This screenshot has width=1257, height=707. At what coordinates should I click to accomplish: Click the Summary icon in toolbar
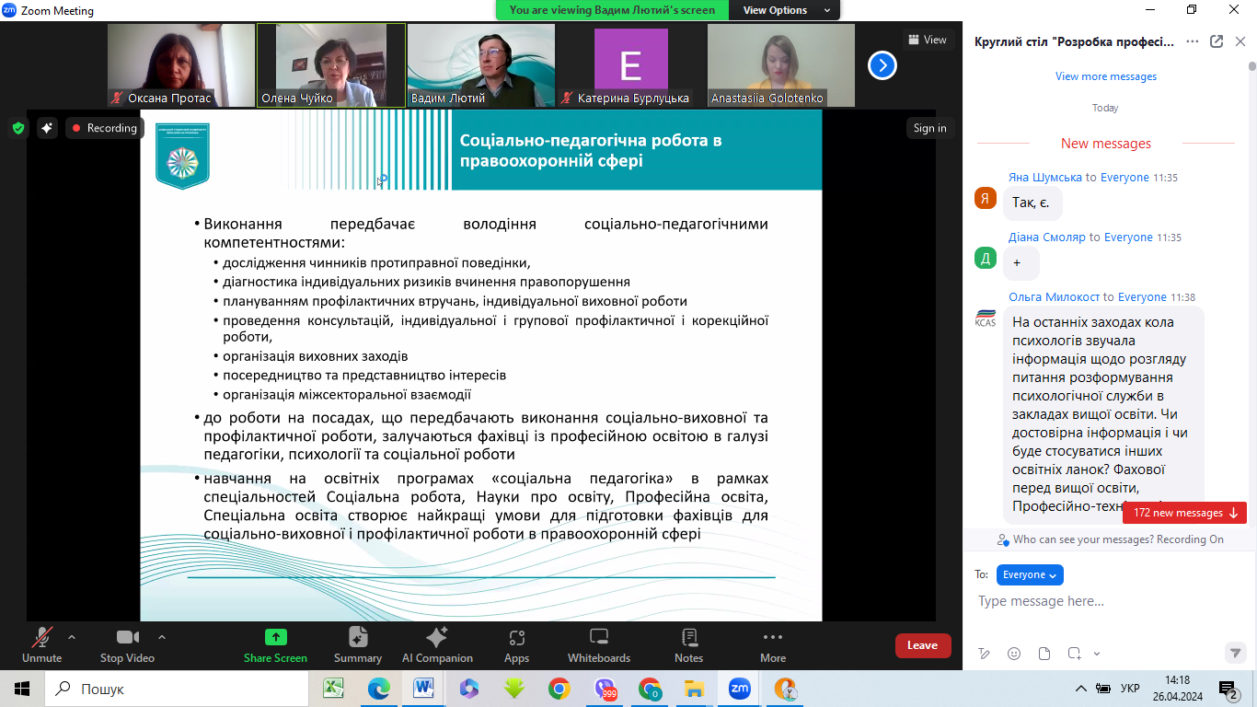(358, 644)
